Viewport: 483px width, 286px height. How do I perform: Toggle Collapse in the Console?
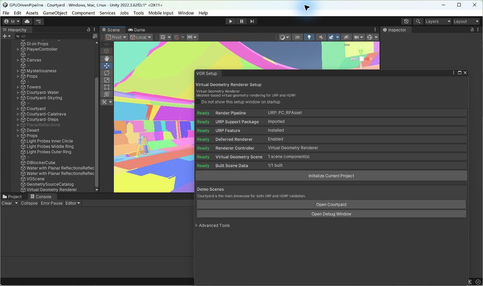point(29,203)
